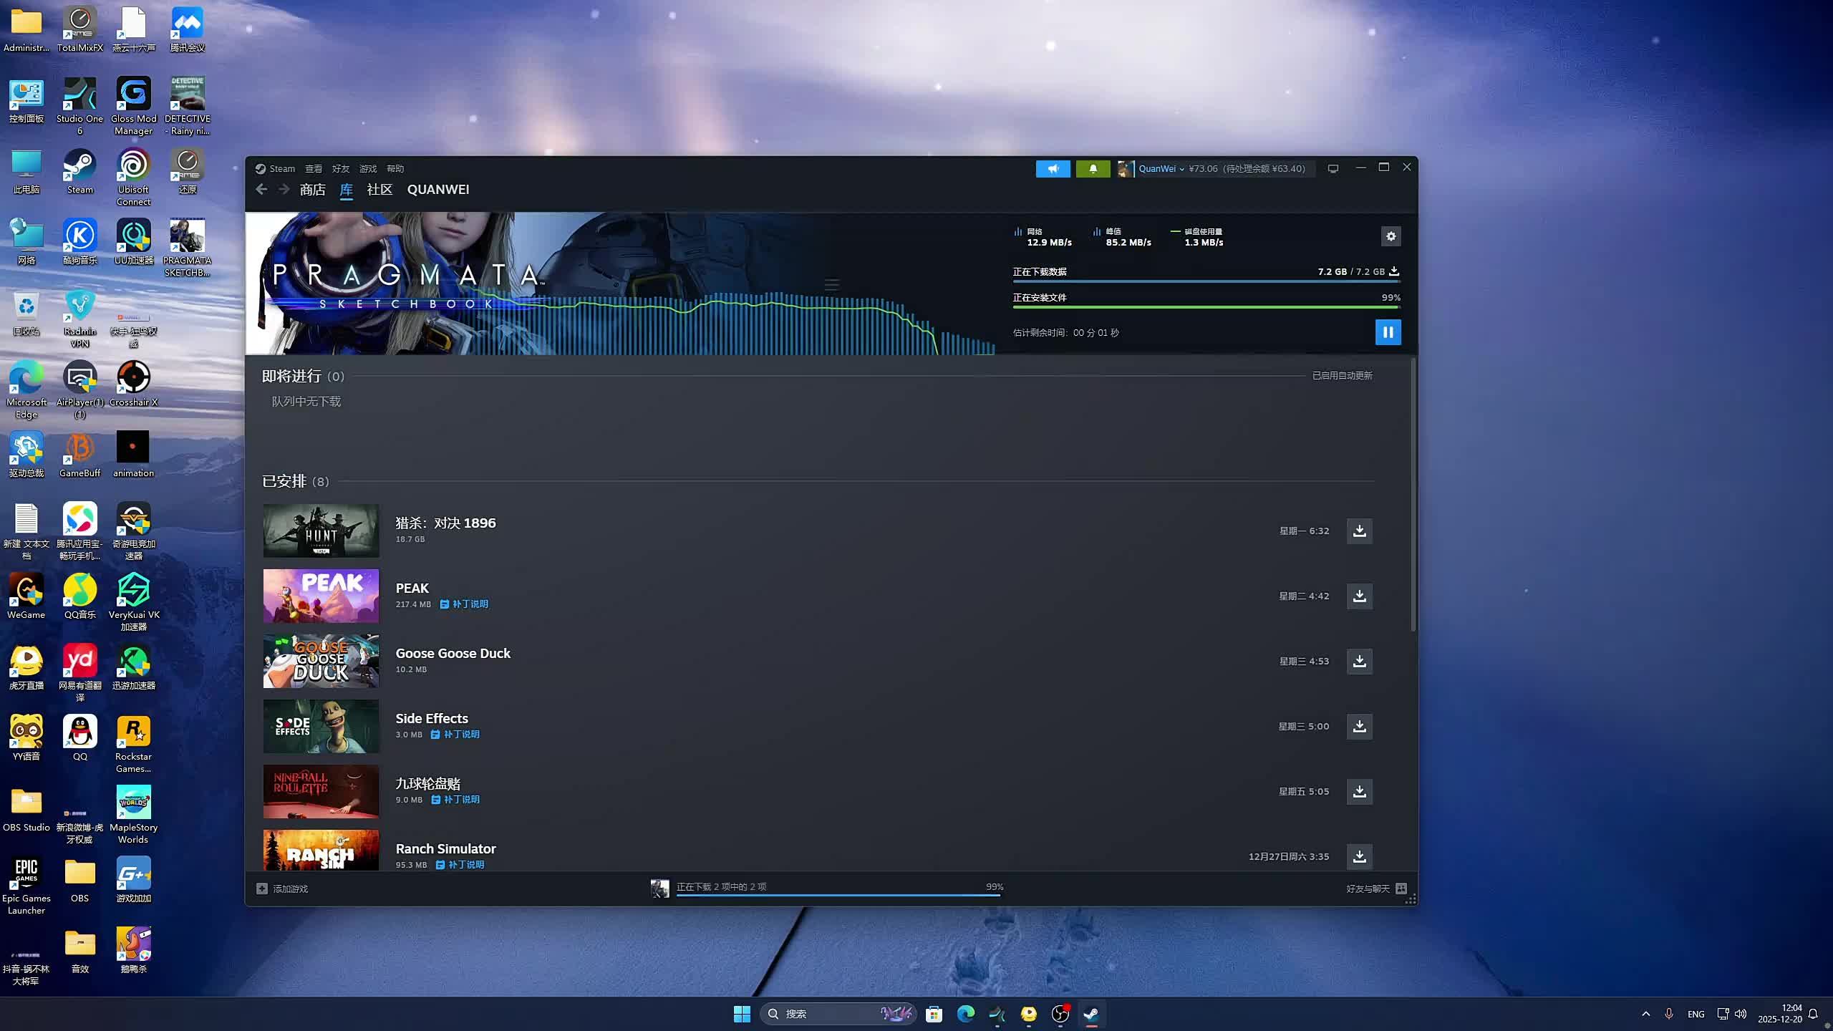
Task: Switch to the 商店 (Store) tab
Action: pyautogui.click(x=312, y=190)
